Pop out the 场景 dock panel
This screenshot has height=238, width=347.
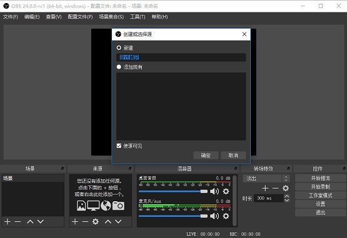click(x=63, y=169)
